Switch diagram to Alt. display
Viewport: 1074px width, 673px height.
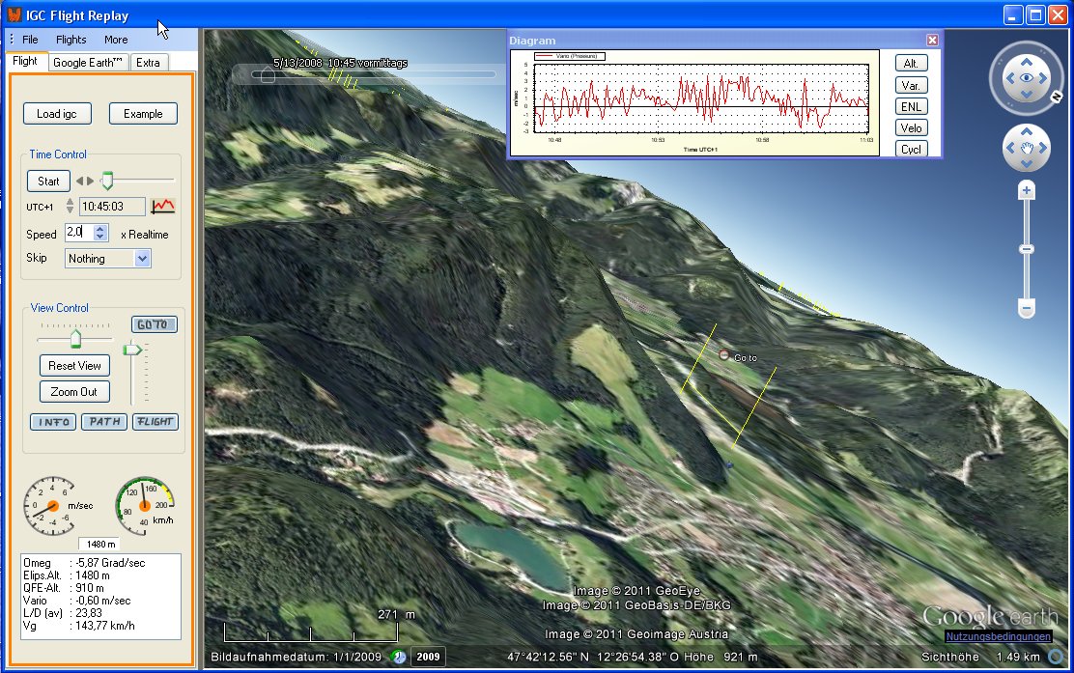click(910, 62)
